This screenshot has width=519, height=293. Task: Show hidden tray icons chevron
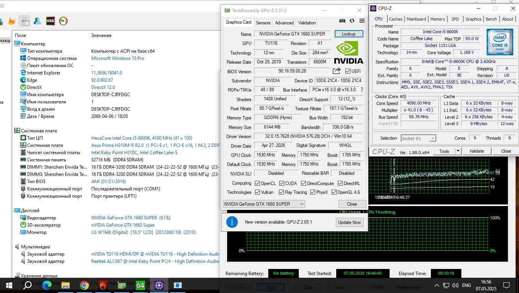pyautogui.click(x=437, y=285)
